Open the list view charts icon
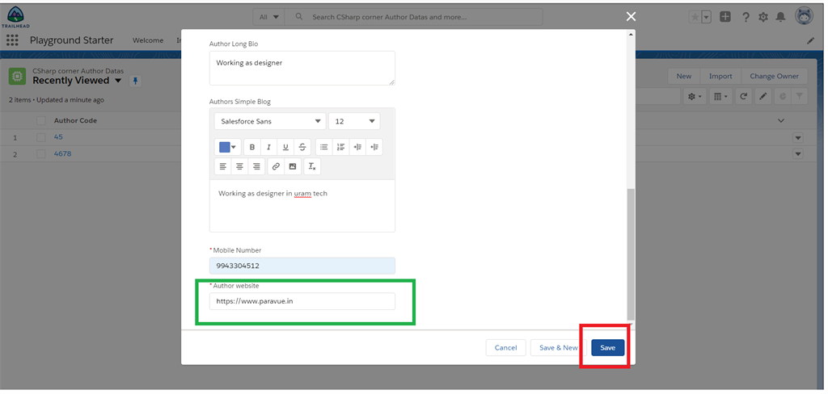 [783, 96]
